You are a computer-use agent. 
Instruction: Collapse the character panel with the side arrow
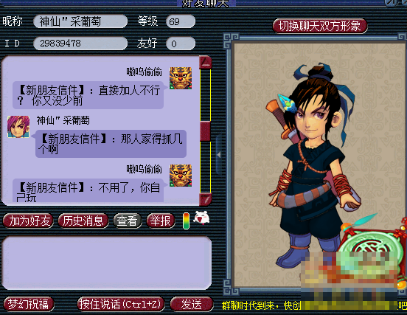(x=219, y=155)
